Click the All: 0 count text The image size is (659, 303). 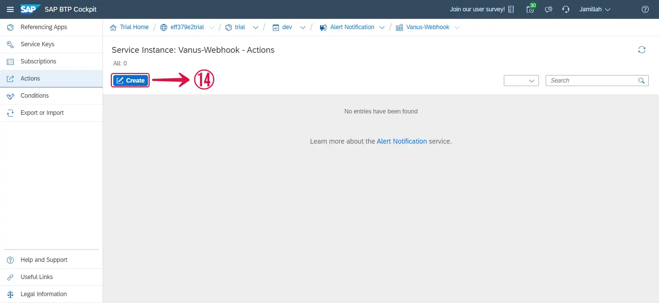120,63
